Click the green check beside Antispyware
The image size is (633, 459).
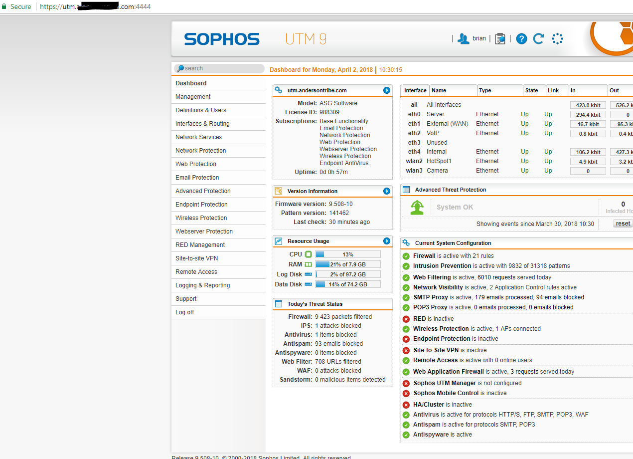point(406,435)
